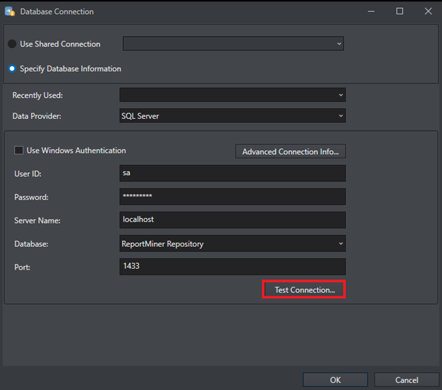Click the Port number field
Viewport: 442px width, 390px height.
pyautogui.click(x=232, y=267)
